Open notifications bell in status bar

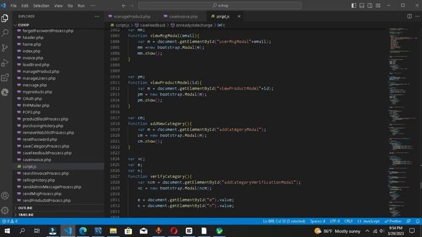(417, 221)
